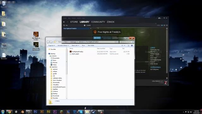Open Skype from the taskbar
Image resolution: width=202 pixels, height=114 pixels.
(x=81, y=112)
